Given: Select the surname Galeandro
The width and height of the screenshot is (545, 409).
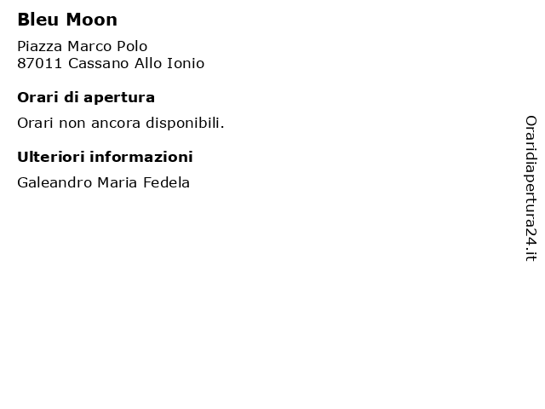Looking at the screenshot, I should (x=54, y=182).
